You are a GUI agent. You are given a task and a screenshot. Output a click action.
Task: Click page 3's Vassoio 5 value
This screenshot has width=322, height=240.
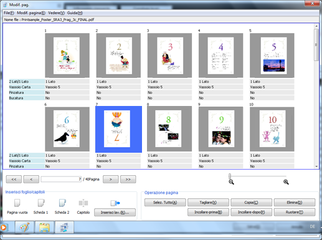pyautogui.click(x=169, y=87)
